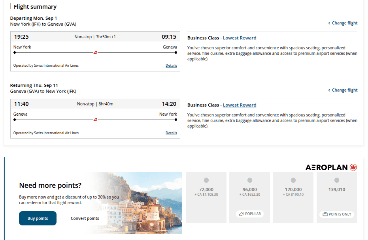Click the chevron beside the returning Change flight link
Viewport: 368px width, 240px height.
[328, 90]
